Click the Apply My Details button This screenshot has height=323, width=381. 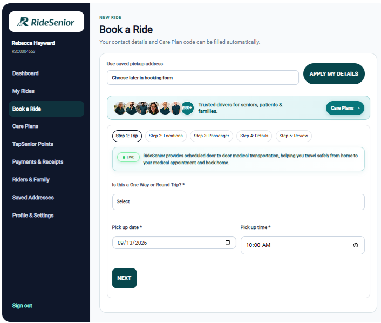tap(334, 73)
